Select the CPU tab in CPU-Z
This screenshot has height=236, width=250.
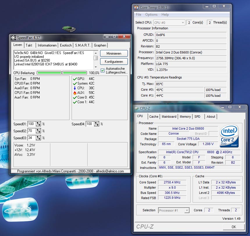click(x=140, y=116)
